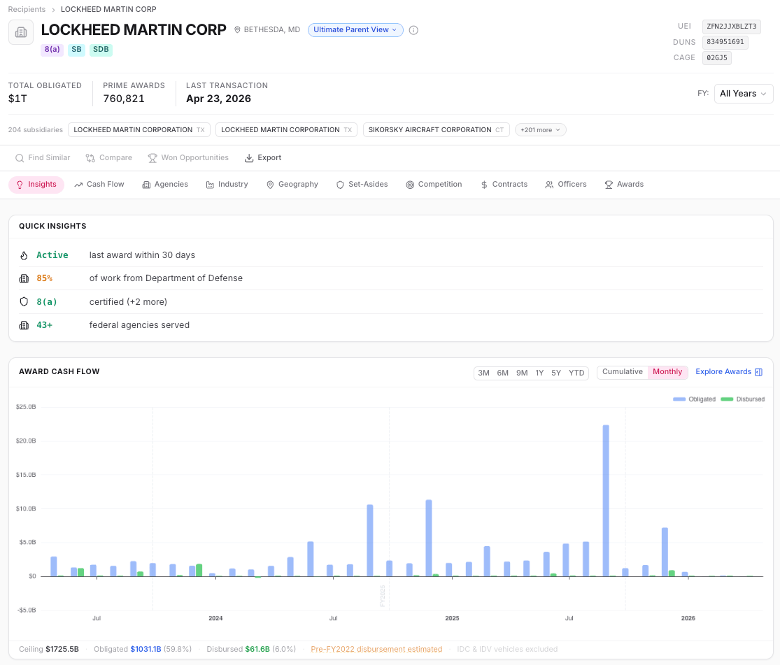Toggle the Disbursed legend series
Screen dimensions: 780x665
tap(743, 399)
